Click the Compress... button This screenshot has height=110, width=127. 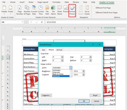[x=46, y=95]
